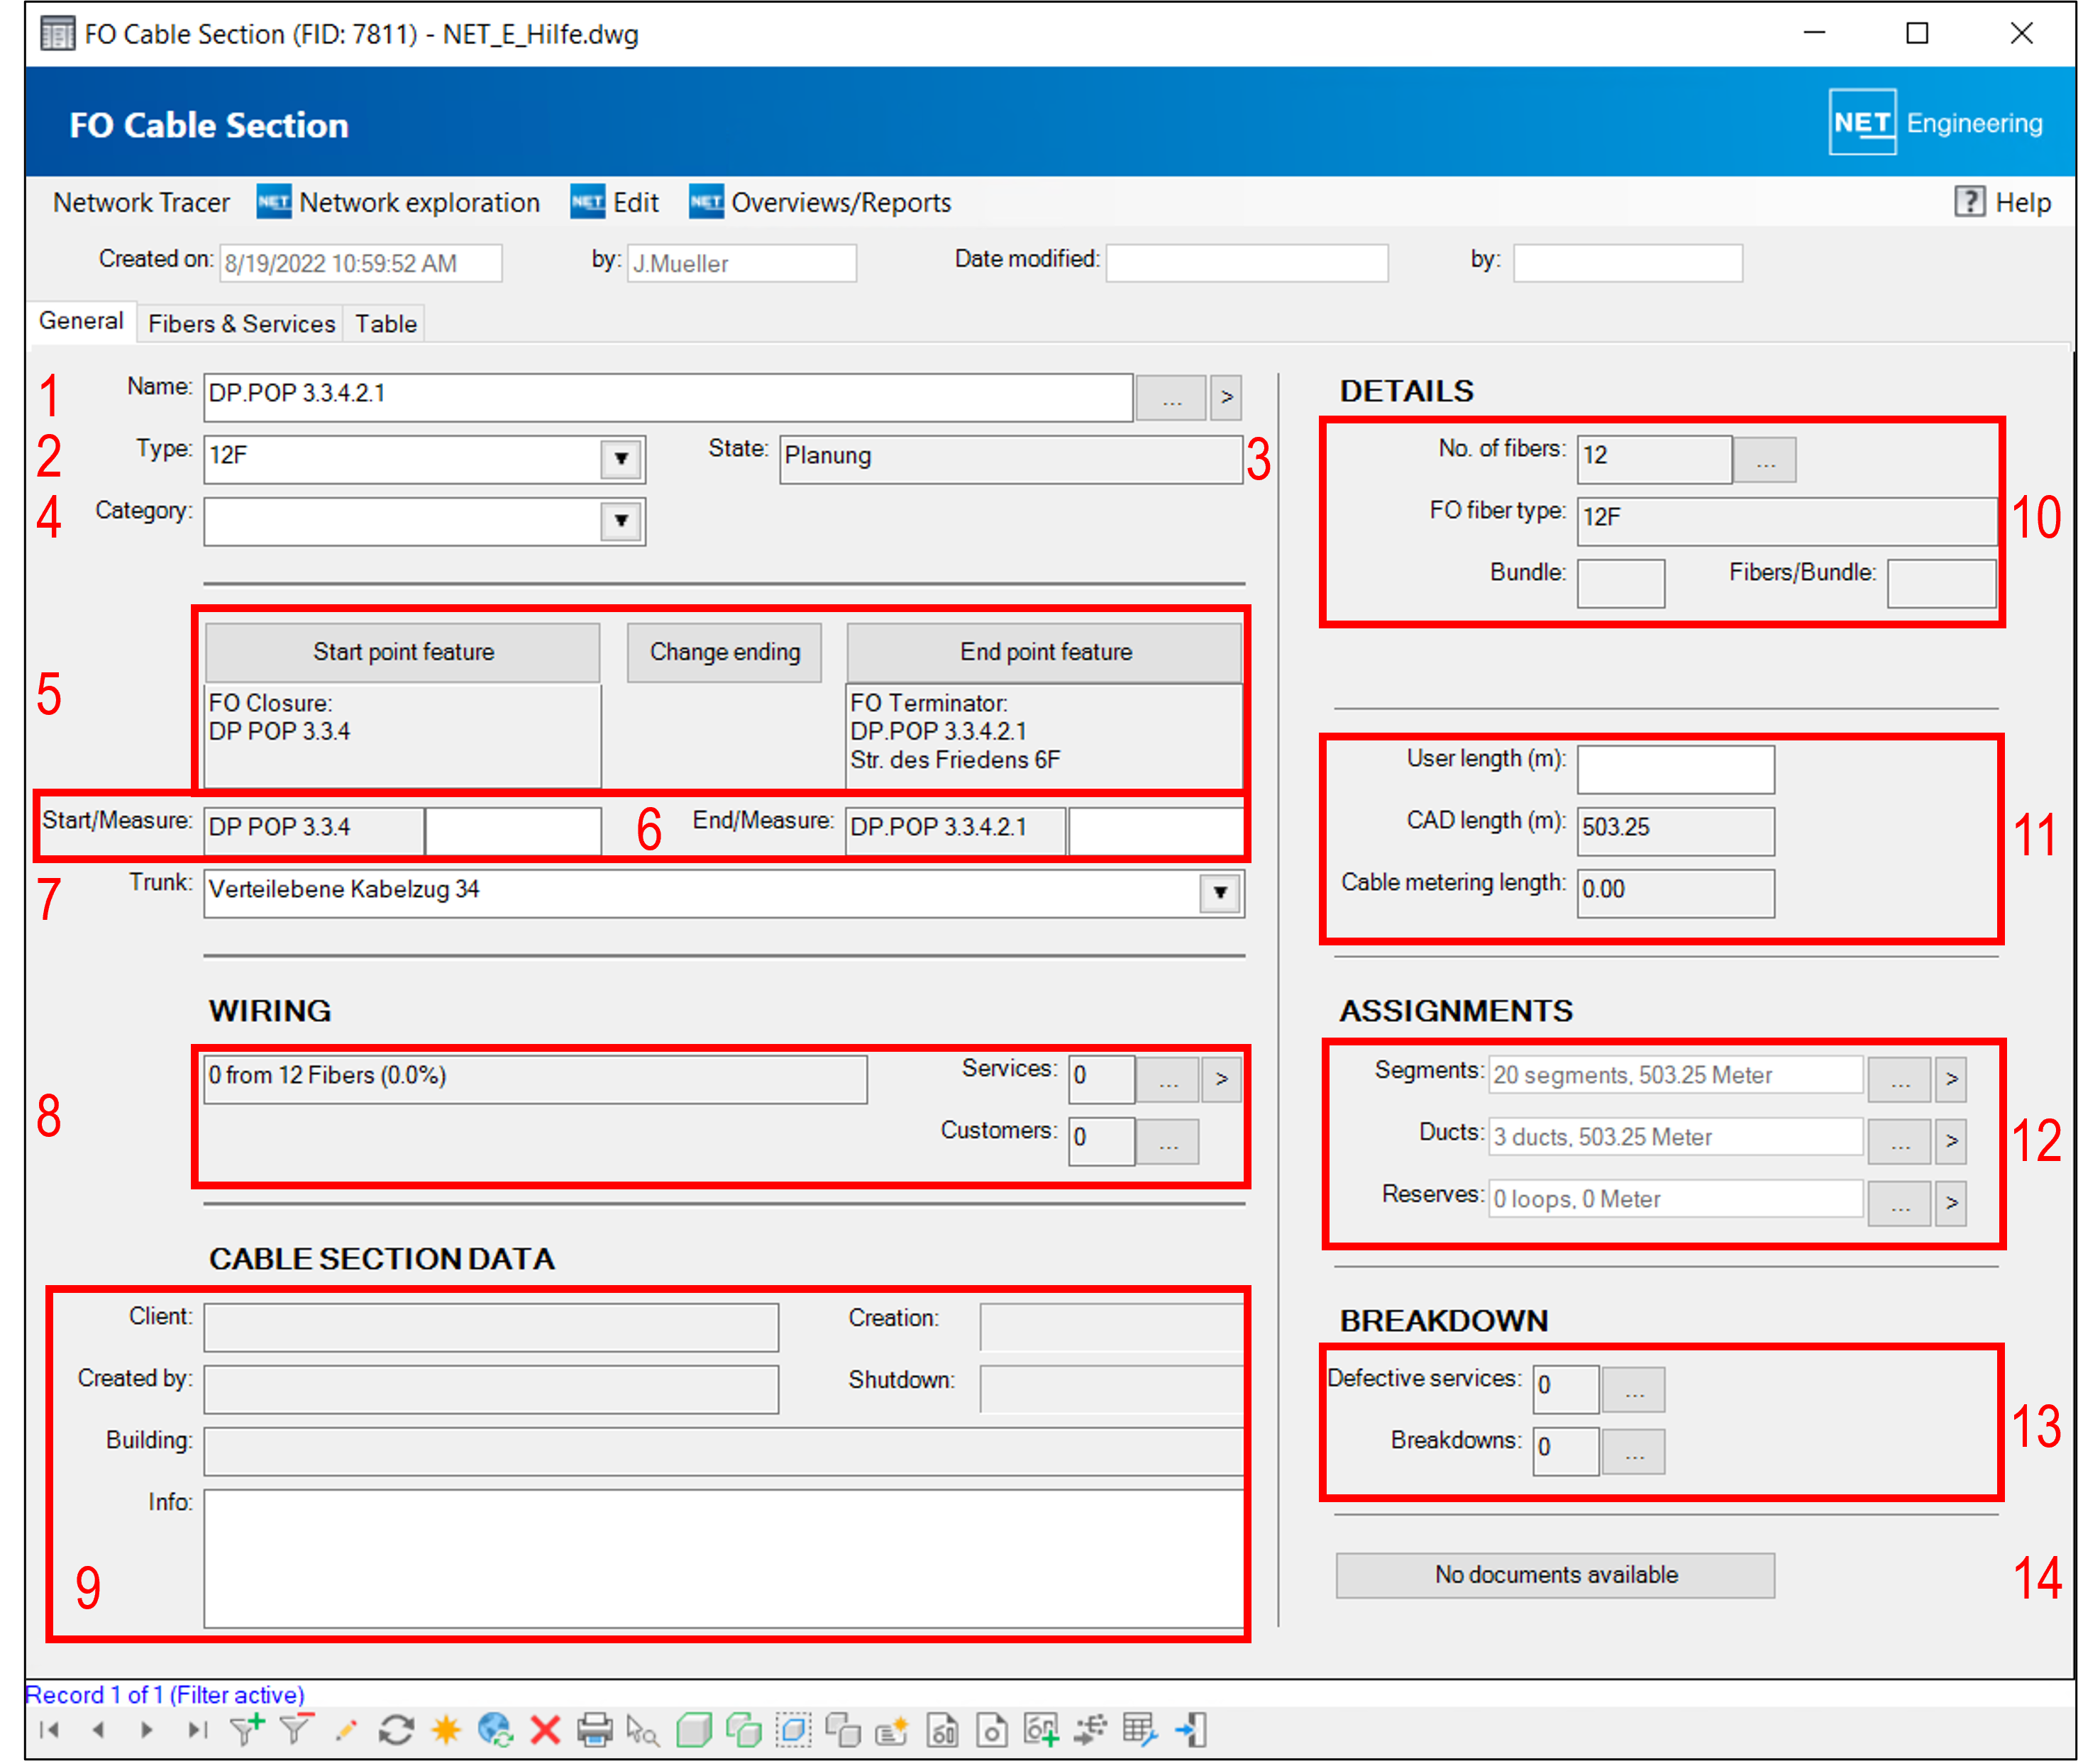Click the gray overlapping squares copy icon
This screenshot has height=1761, width=2100.
[x=843, y=1730]
